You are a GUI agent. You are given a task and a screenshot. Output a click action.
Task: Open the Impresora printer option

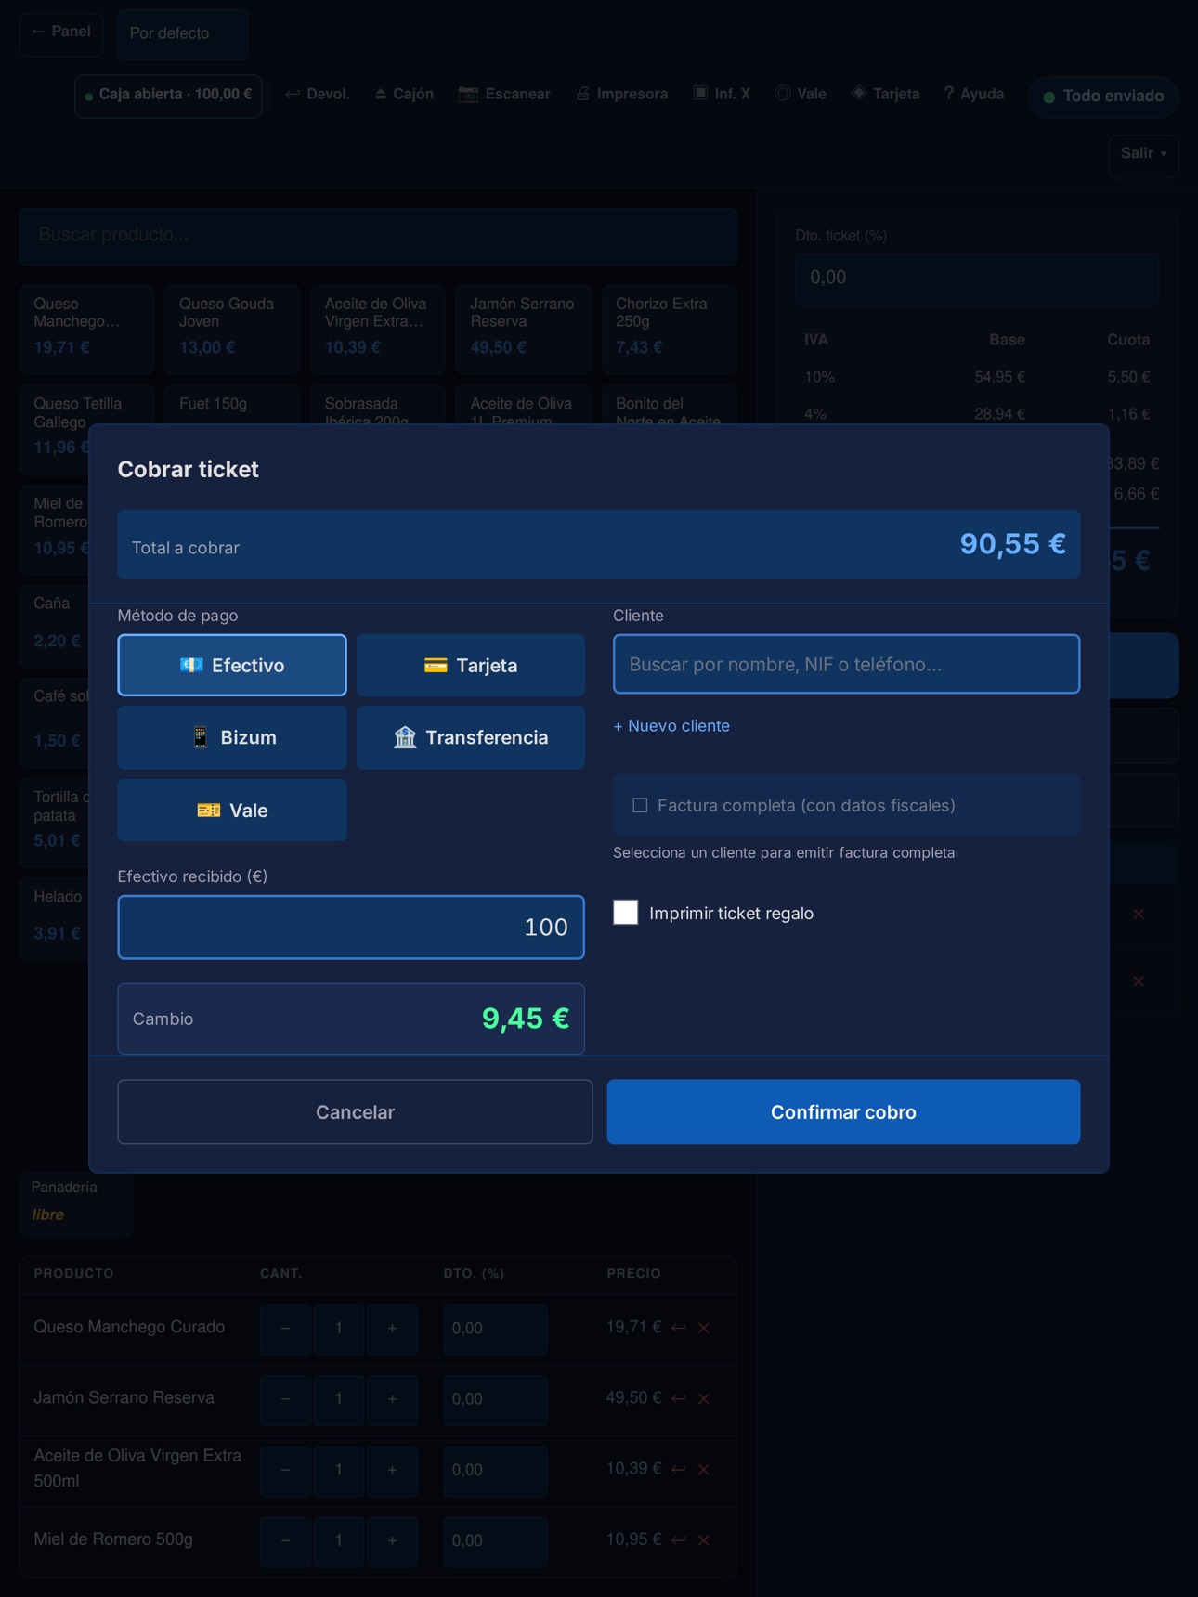(x=621, y=94)
